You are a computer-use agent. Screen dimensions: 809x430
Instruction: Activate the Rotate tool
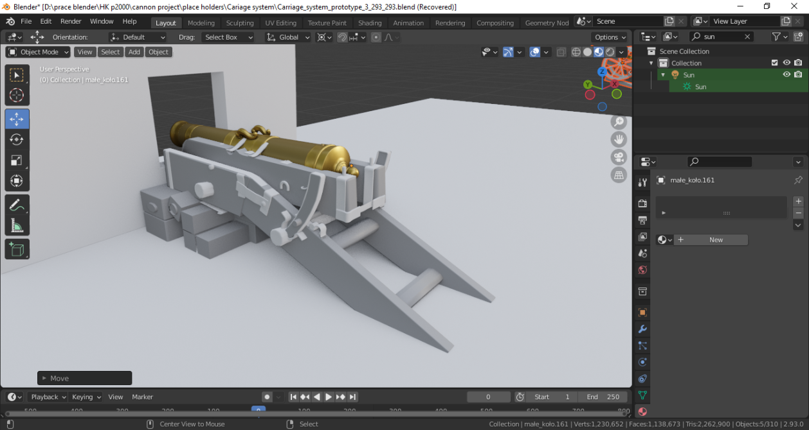click(x=17, y=139)
